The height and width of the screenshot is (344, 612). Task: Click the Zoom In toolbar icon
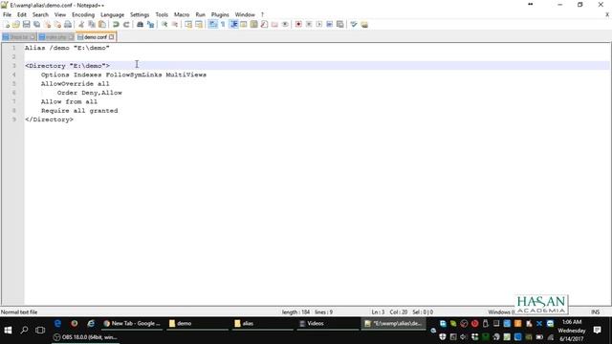[164, 25]
